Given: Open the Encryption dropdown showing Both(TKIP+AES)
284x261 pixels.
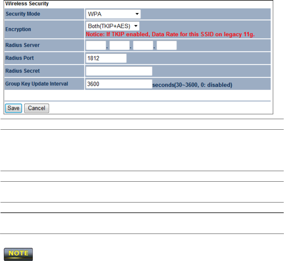Looking at the screenshot, I should 112,26.
